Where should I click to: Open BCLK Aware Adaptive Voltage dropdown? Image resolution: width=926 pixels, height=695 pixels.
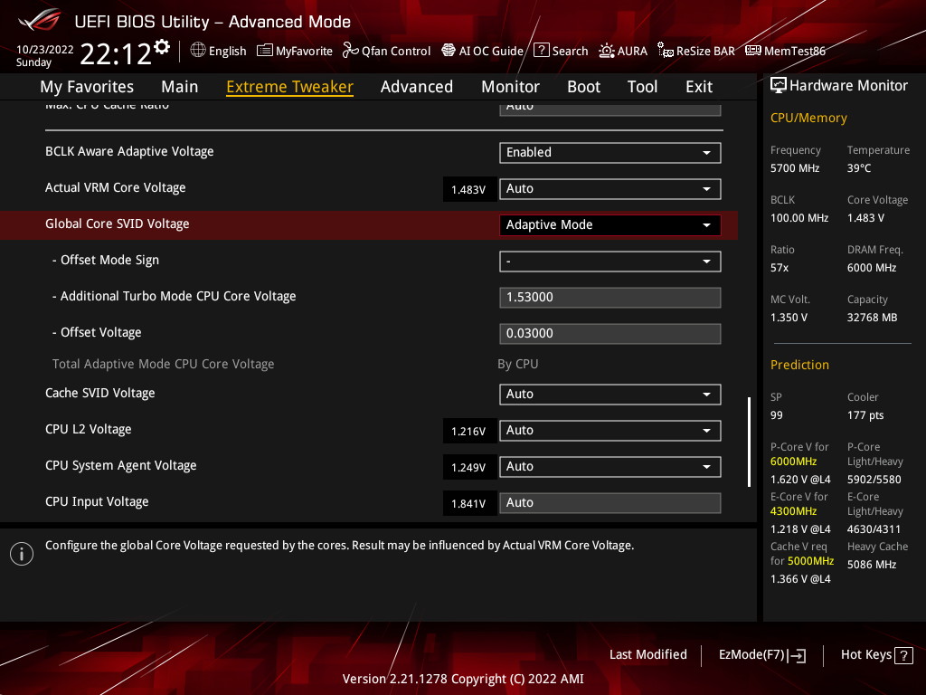tap(610, 152)
